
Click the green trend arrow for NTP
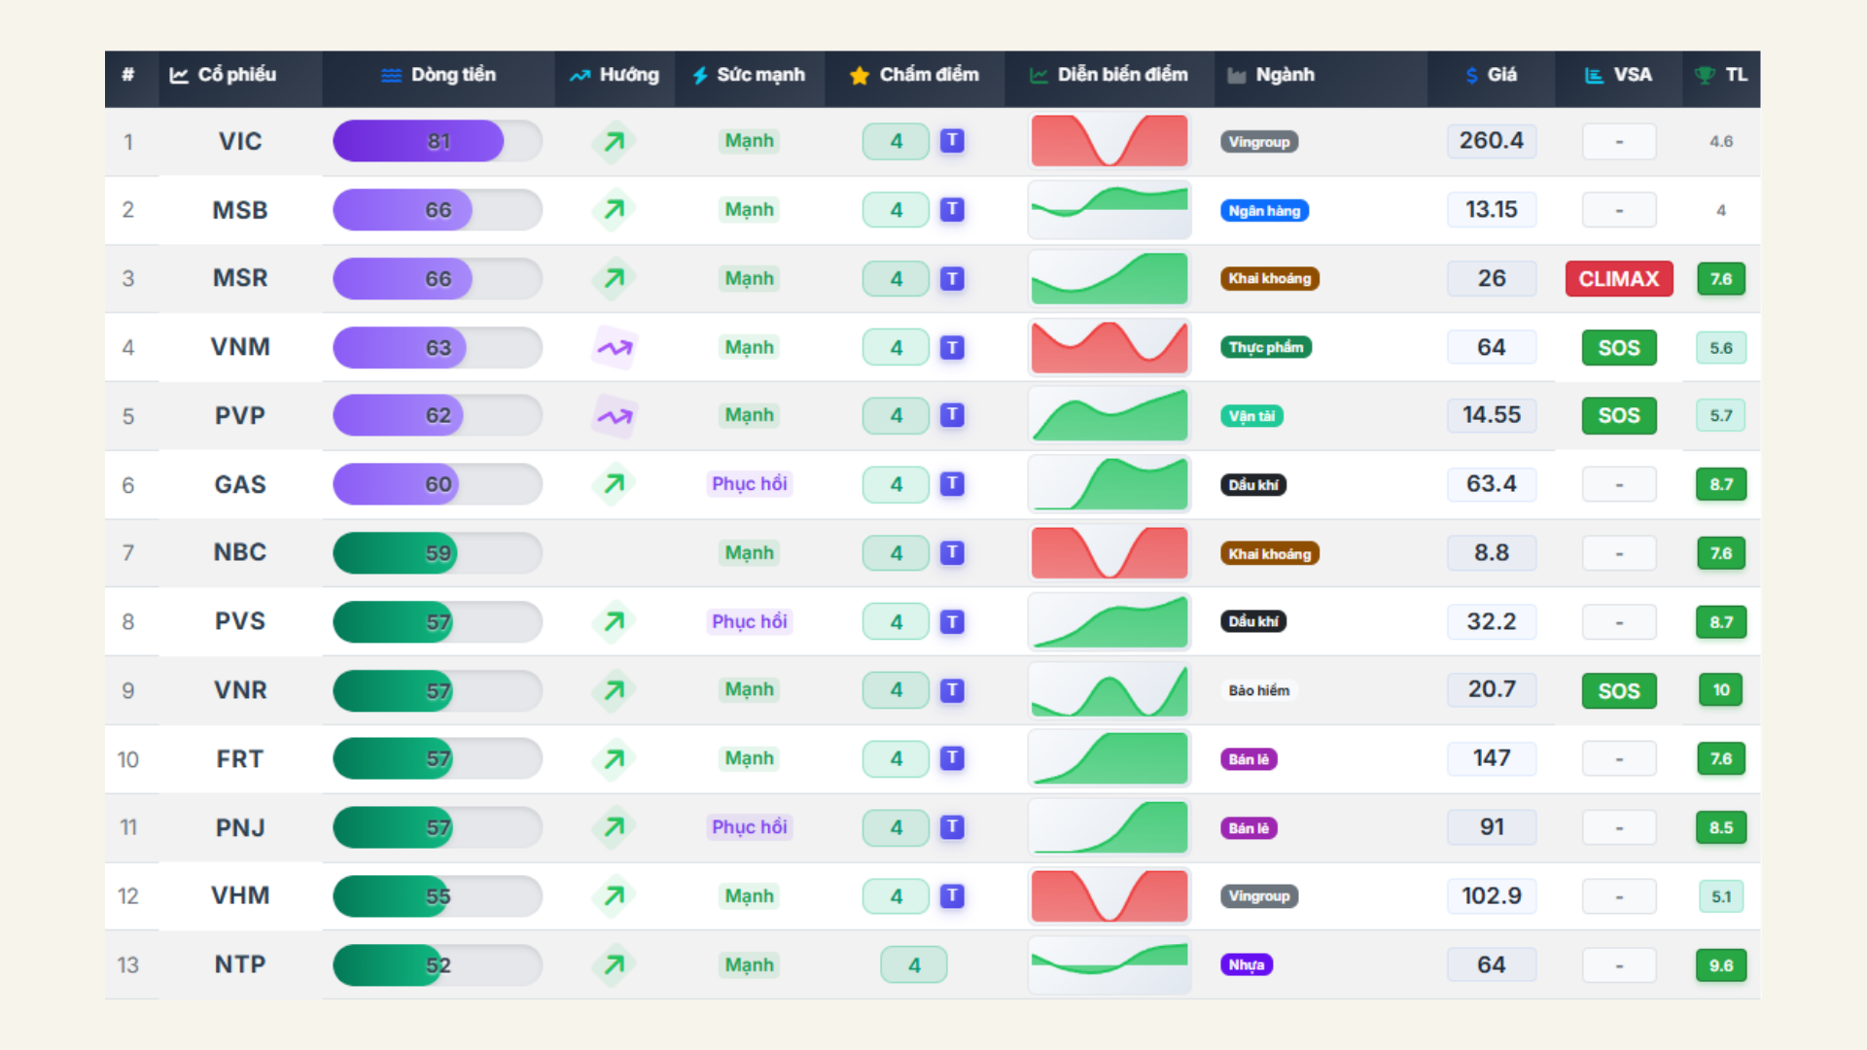click(614, 965)
